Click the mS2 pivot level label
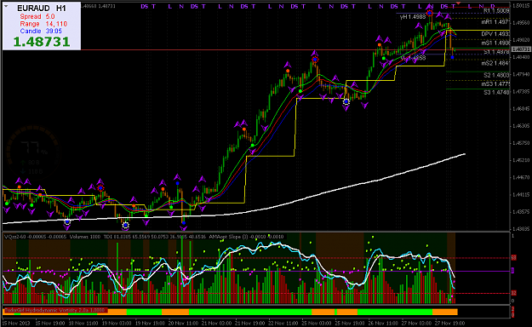Viewport: 532px width, 327px height. tap(495, 63)
